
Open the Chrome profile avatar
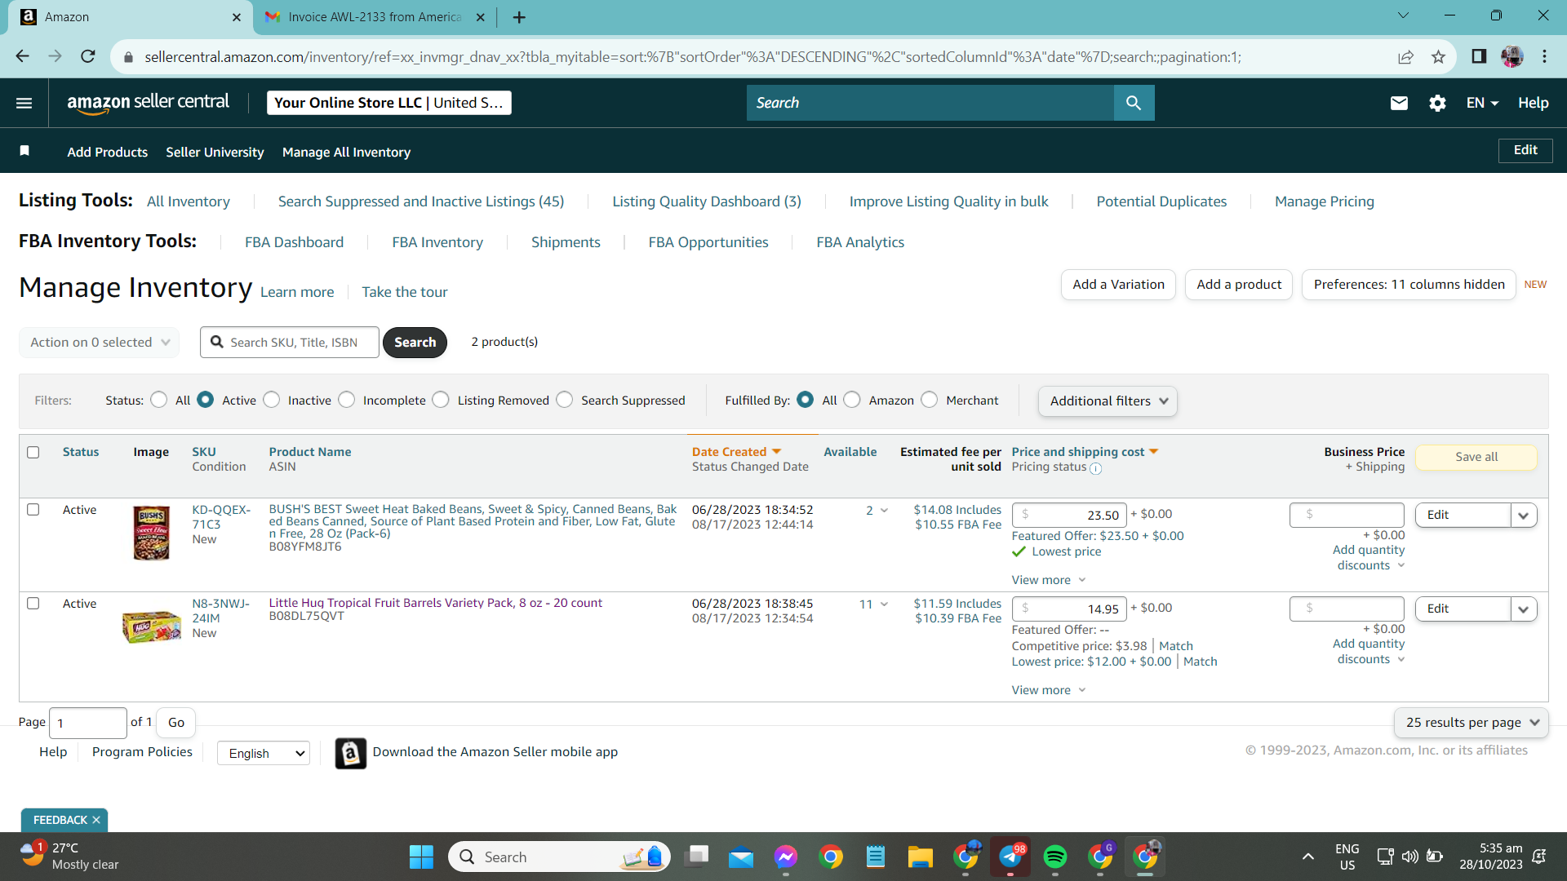(x=1512, y=56)
